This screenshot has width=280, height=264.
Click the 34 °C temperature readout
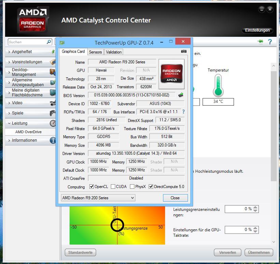pyautogui.click(x=218, y=102)
